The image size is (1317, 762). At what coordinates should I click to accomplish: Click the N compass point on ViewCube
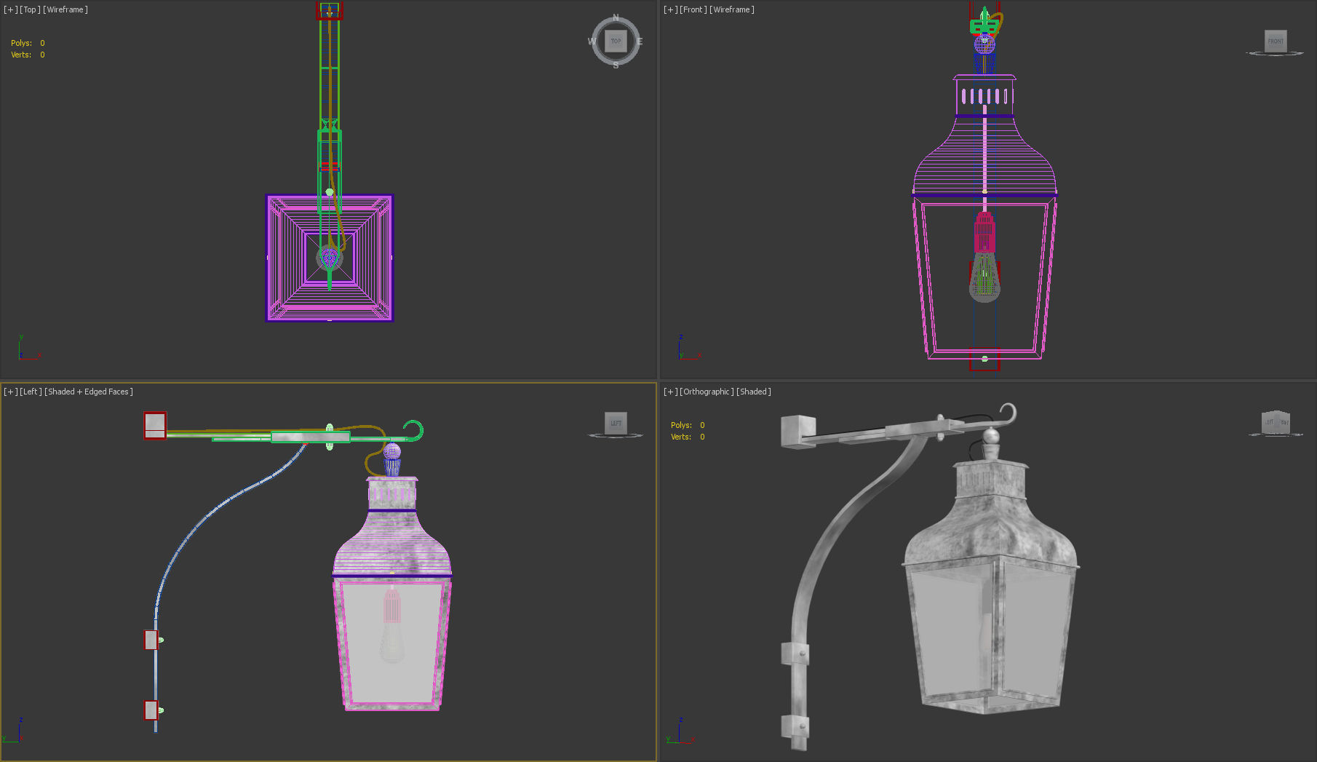(616, 17)
